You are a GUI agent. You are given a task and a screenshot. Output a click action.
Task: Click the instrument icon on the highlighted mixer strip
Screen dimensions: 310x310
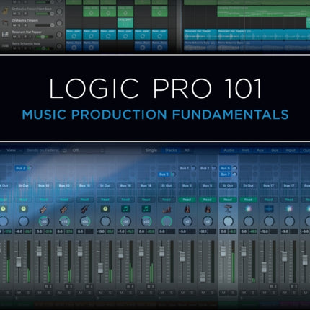[x=228, y=208]
